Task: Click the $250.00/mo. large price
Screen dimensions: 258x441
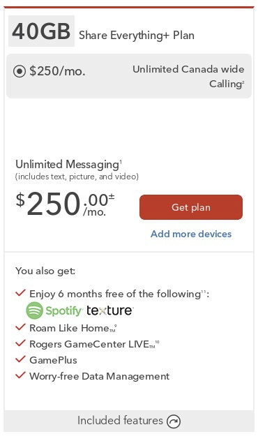Action: coord(65,204)
